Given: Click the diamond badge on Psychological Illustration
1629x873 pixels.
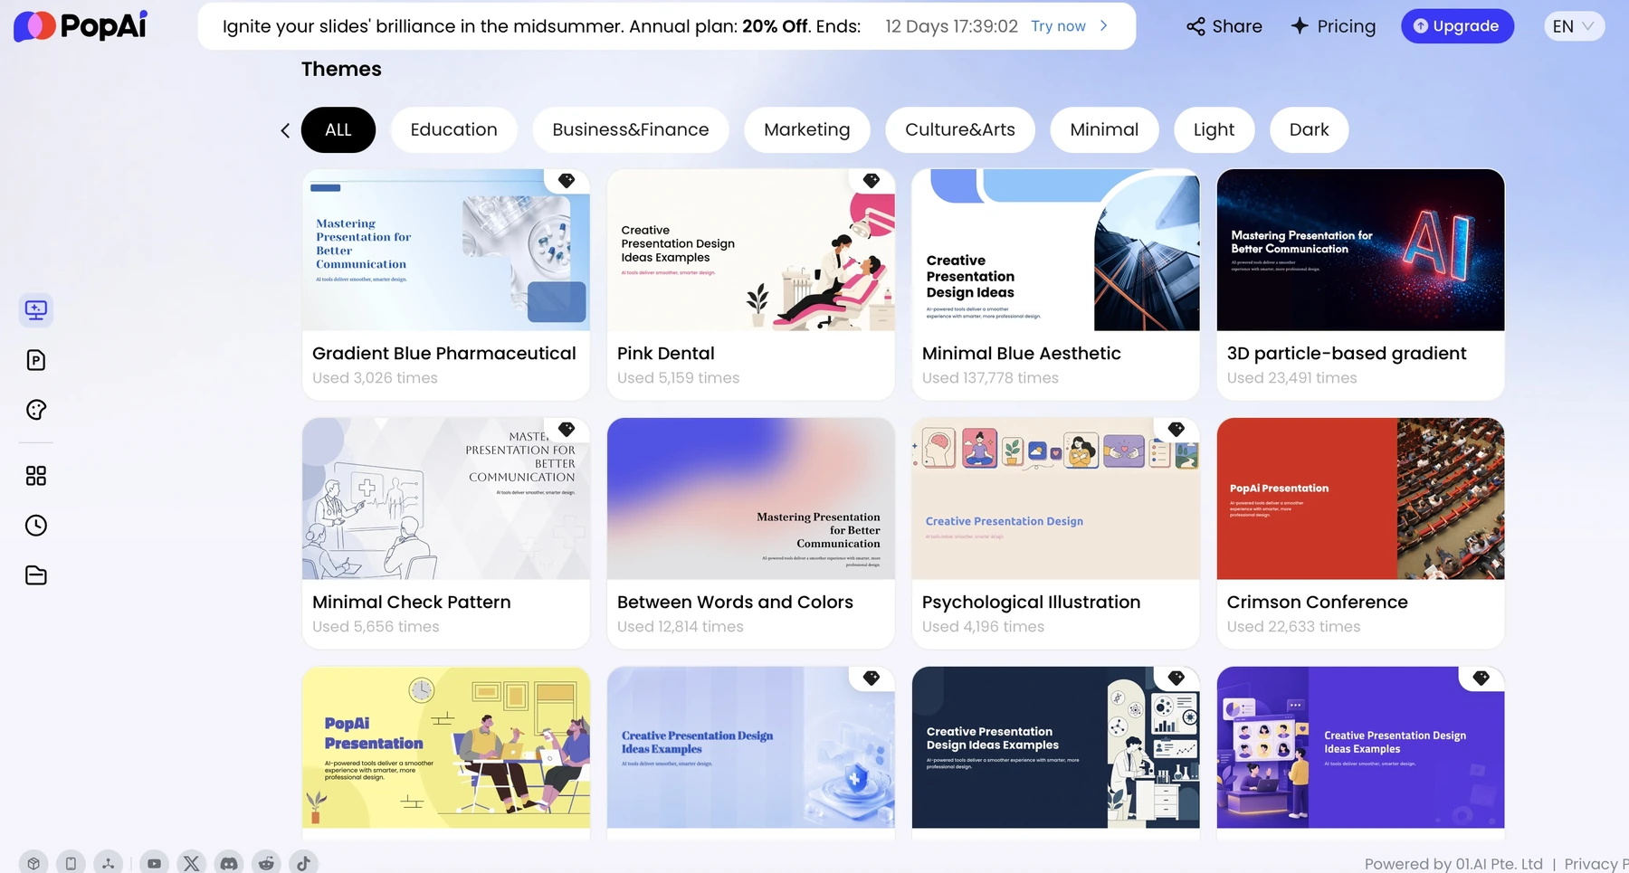Looking at the screenshot, I should 1176,429.
